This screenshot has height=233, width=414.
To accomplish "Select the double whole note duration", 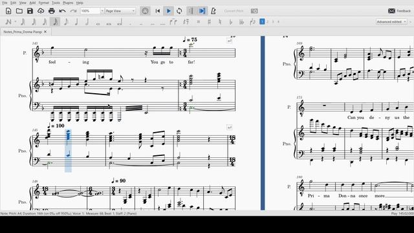I will (x=109, y=23).
